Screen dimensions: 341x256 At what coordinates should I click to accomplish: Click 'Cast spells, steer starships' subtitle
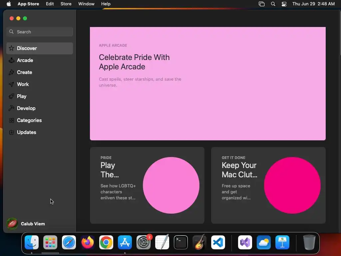pos(140,82)
